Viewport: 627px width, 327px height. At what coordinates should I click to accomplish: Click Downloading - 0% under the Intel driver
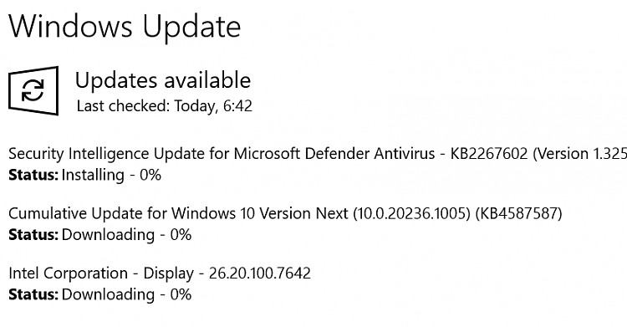[126, 294]
